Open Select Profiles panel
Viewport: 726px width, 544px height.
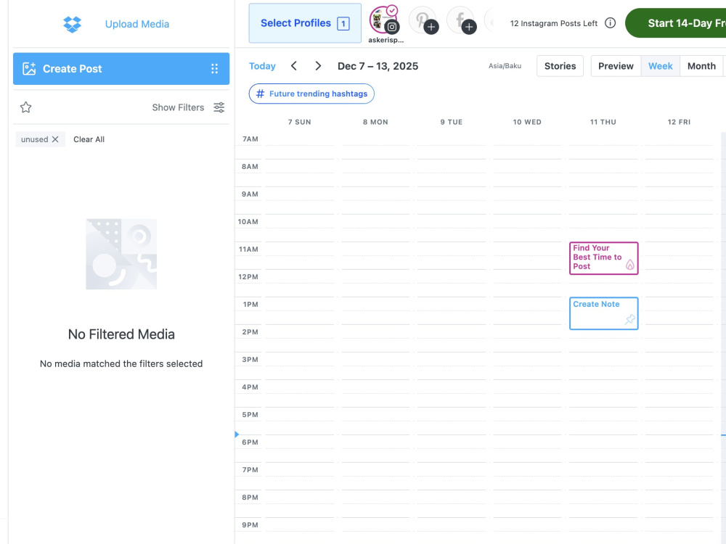click(305, 23)
